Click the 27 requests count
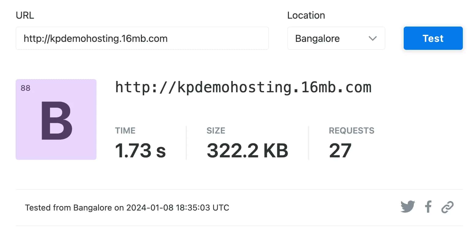 [340, 151]
